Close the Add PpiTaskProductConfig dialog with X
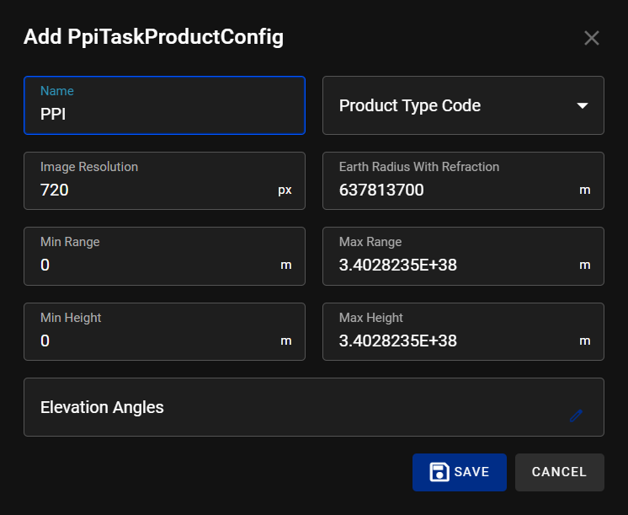Screen dimensions: 628x515 (x=592, y=38)
